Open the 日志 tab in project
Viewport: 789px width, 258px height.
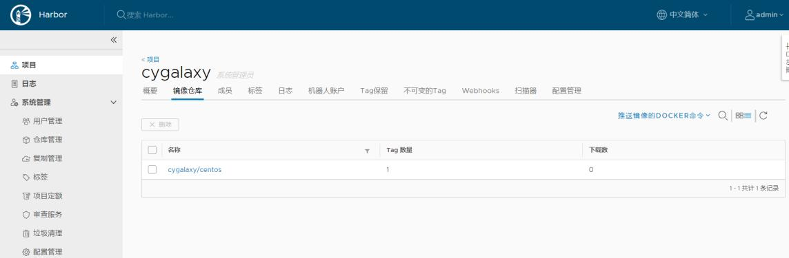[x=286, y=91]
